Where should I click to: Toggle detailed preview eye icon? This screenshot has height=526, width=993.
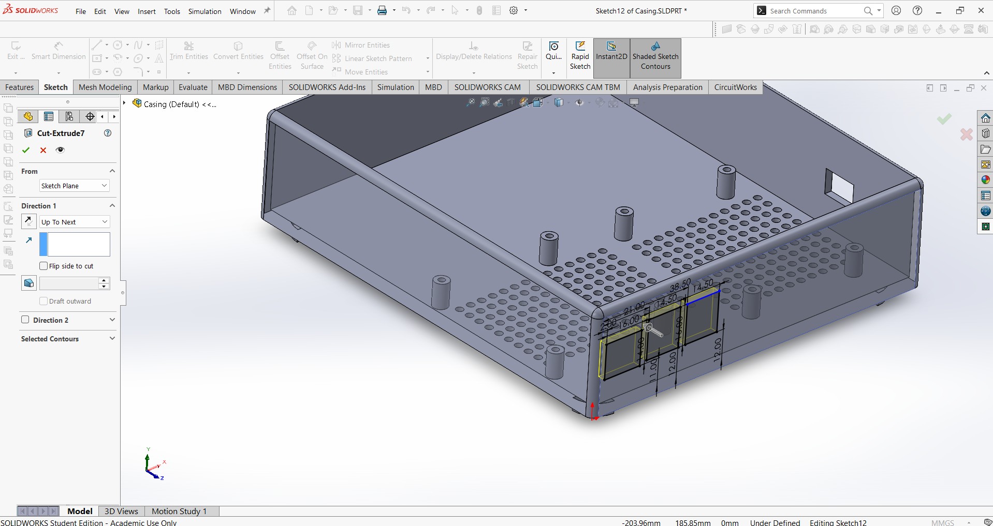[x=60, y=150]
